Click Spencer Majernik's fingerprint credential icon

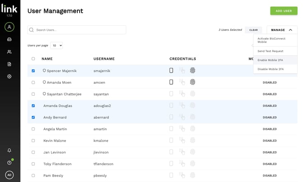tap(192, 71)
